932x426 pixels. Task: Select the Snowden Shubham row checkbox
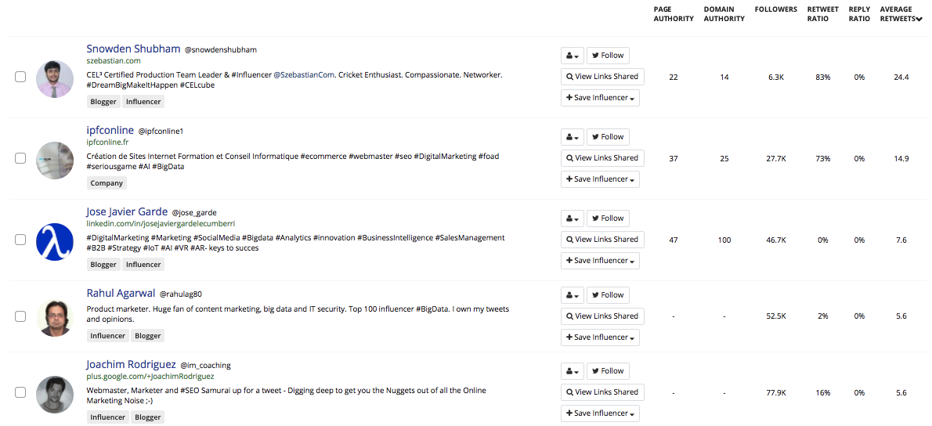pos(20,77)
